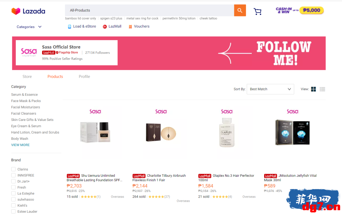Open Load & eStore phone icon
The image size is (342, 214).
[x=69, y=27]
